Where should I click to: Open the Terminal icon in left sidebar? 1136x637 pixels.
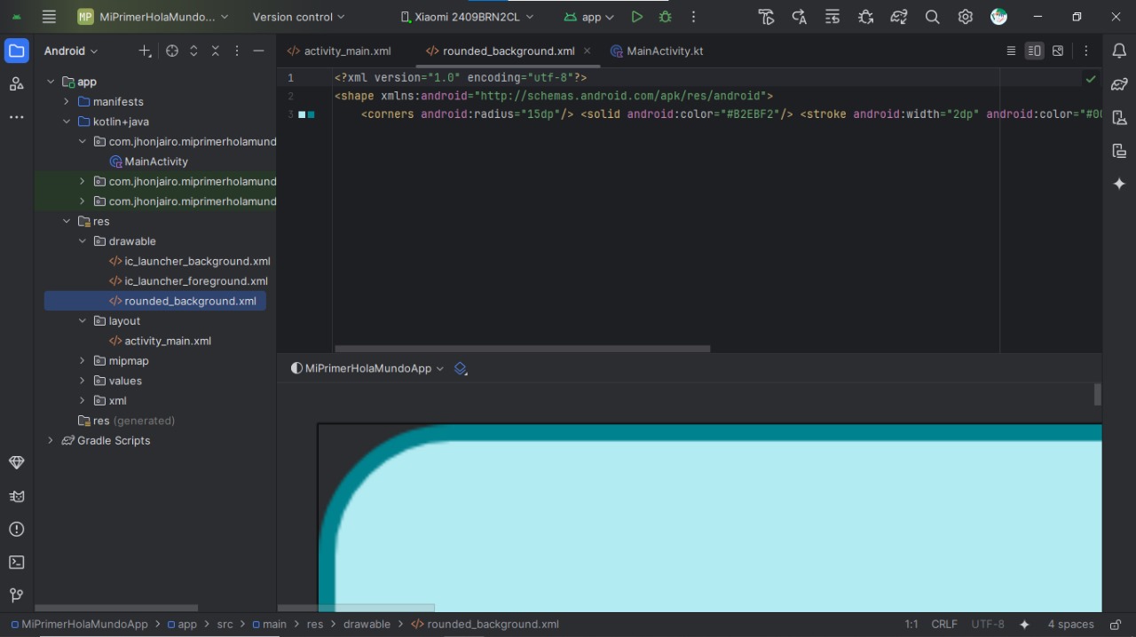tap(16, 562)
